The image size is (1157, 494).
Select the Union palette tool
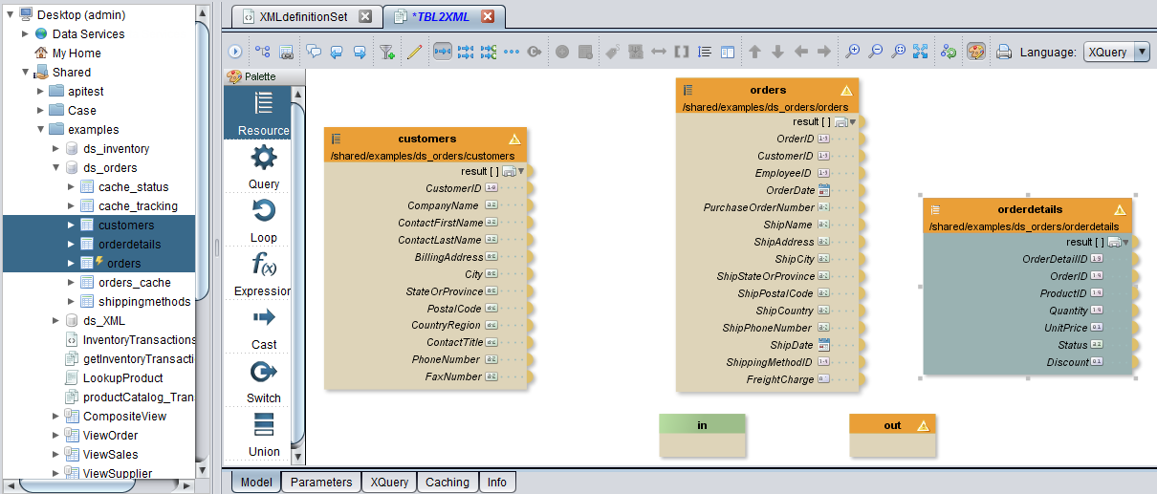point(264,434)
